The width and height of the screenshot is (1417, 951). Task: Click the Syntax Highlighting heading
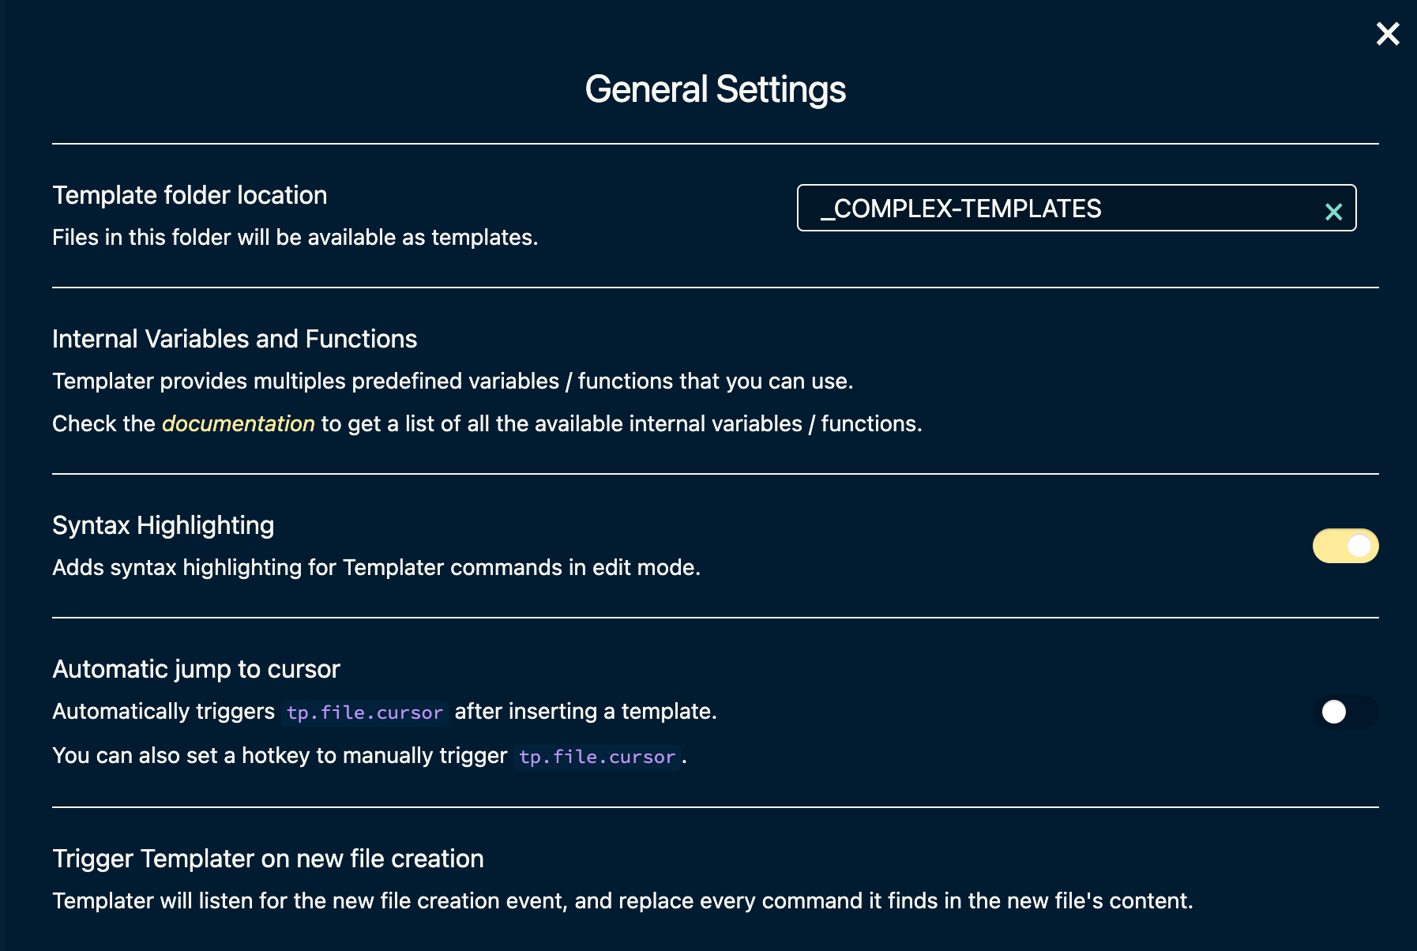[x=163, y=524]
